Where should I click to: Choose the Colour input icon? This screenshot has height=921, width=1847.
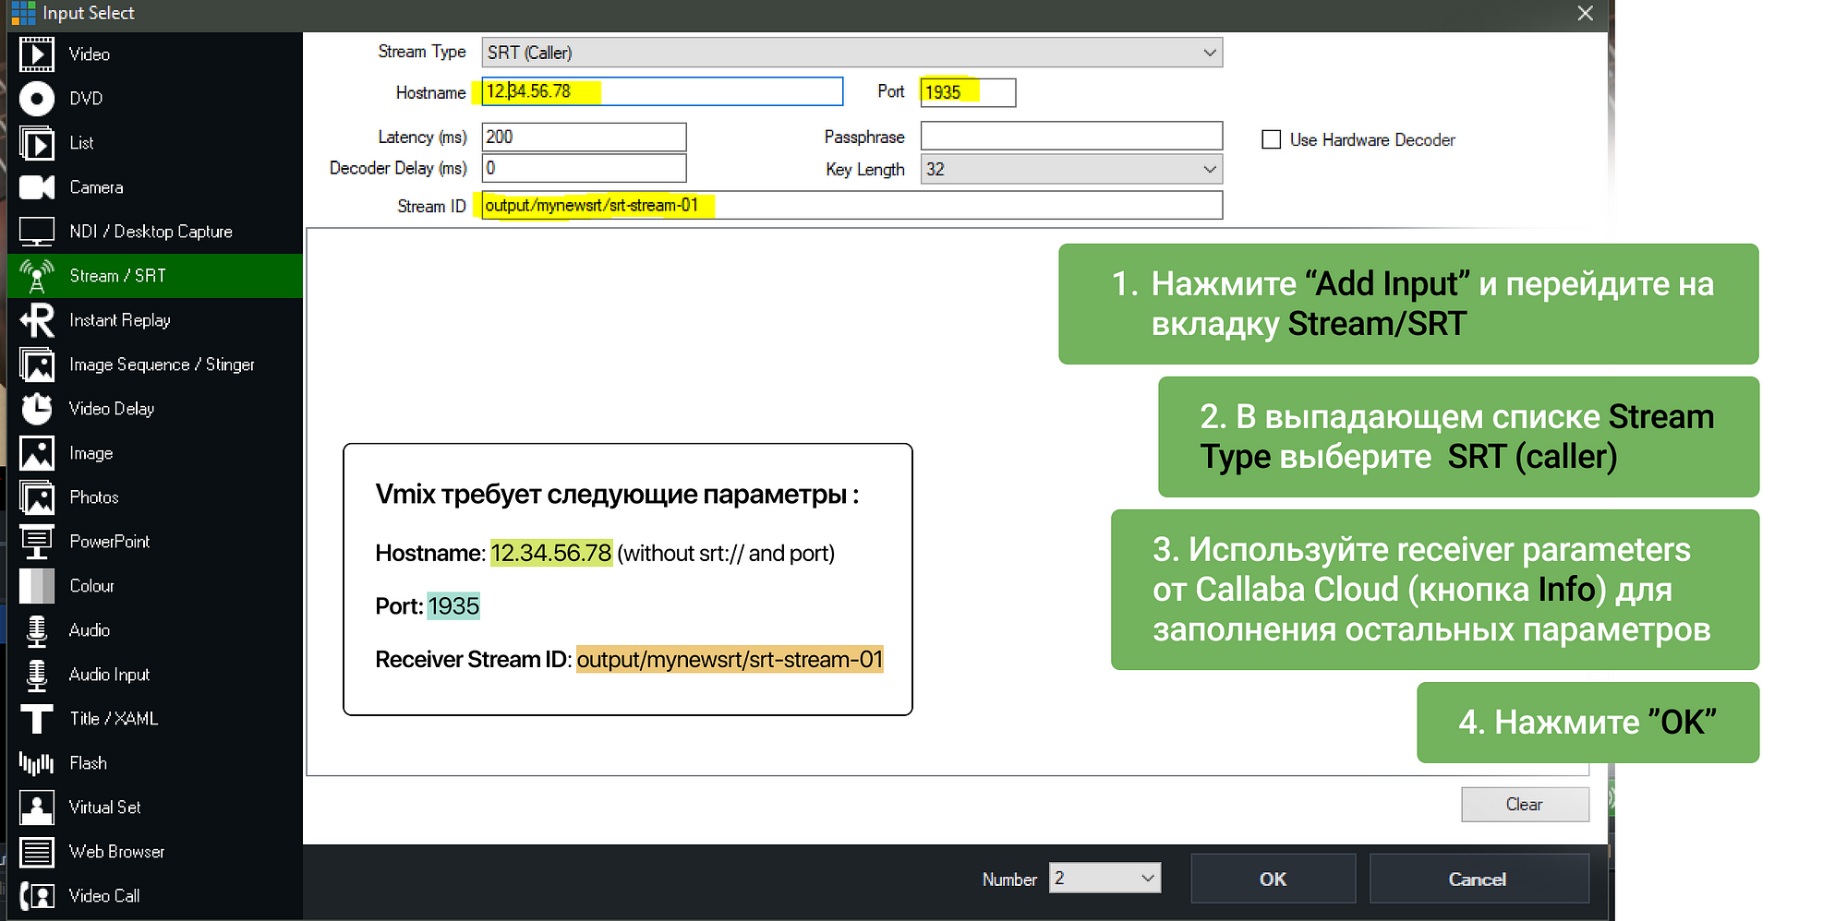tap(37, 586)
